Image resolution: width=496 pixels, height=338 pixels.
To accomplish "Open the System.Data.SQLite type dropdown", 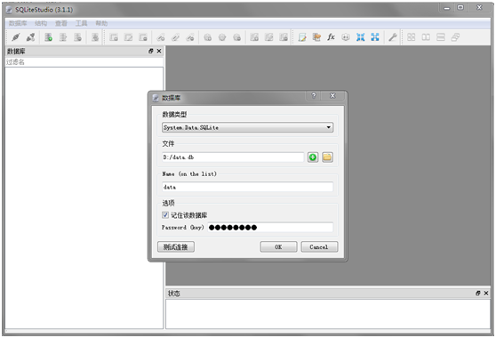I will pos(247,127).
